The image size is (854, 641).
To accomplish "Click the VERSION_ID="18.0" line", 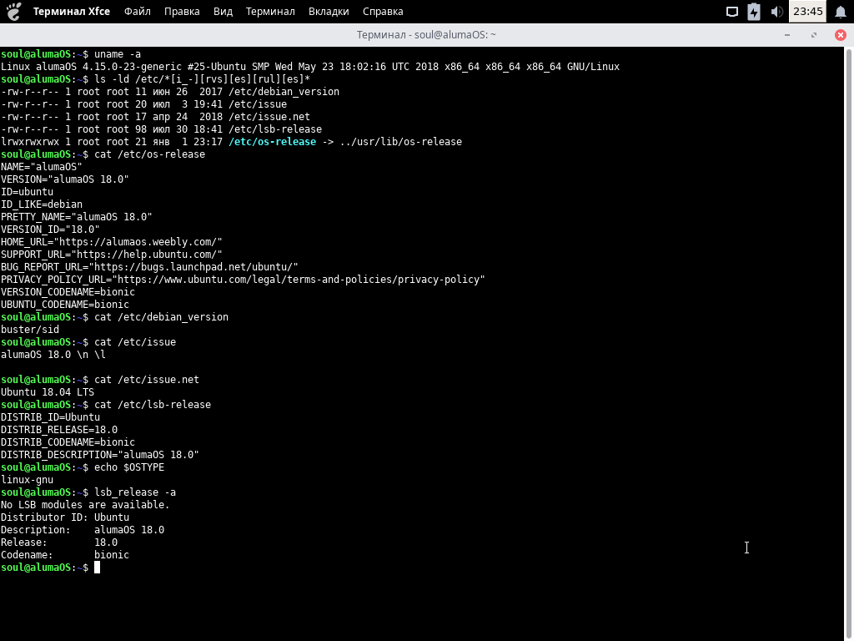I will point(50,230).
